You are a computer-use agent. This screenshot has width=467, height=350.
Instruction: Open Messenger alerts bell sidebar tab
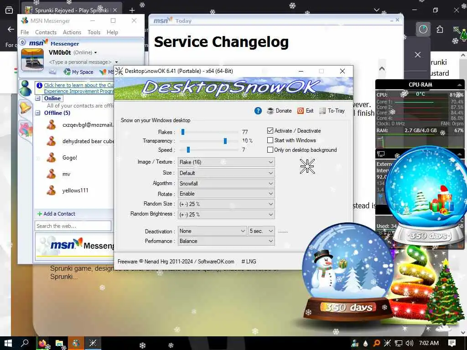(26, 107)
